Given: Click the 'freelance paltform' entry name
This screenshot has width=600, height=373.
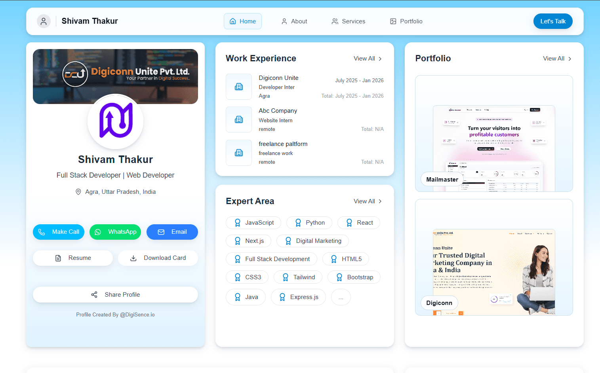Looking at the screenshot, I should [283, 144].
